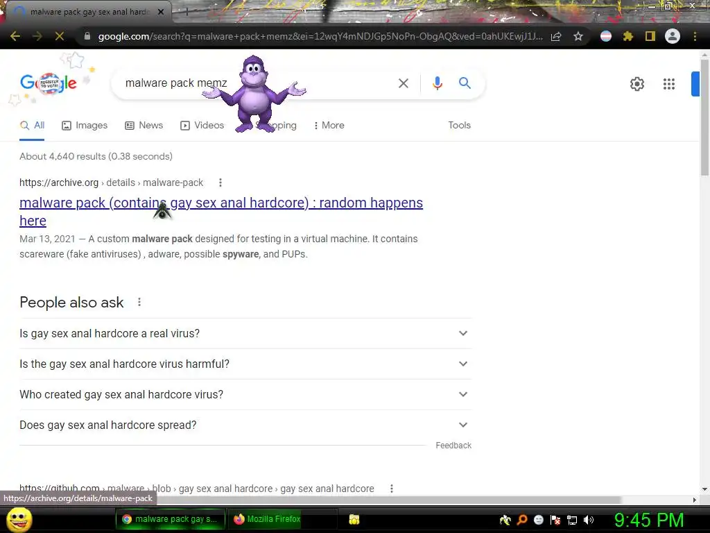Switch to Mozilla Firefox taskbar button
The height and width of the screenshot is (533, 710).
(x=282, y=519)
